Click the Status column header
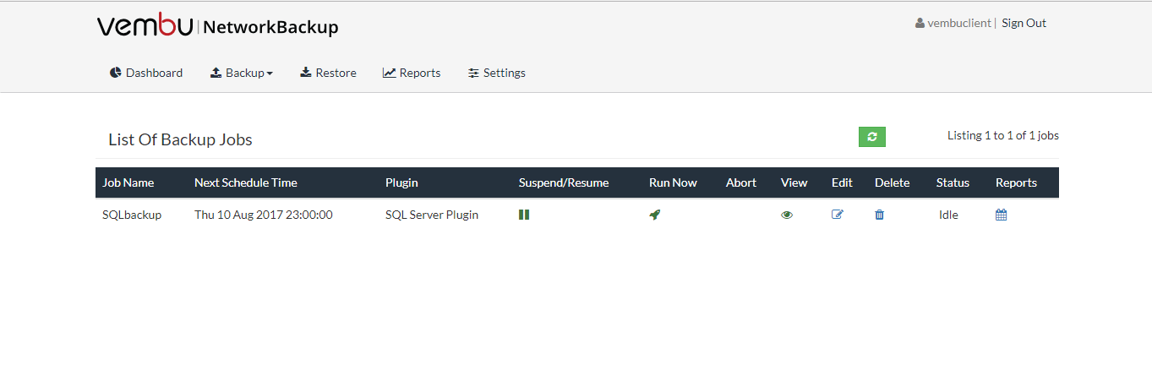 click(953, 182)
